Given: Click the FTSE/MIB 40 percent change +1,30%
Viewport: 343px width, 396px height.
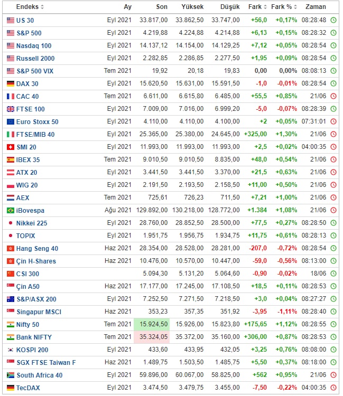Looking at the screenshot, I should tap(286, 134).
